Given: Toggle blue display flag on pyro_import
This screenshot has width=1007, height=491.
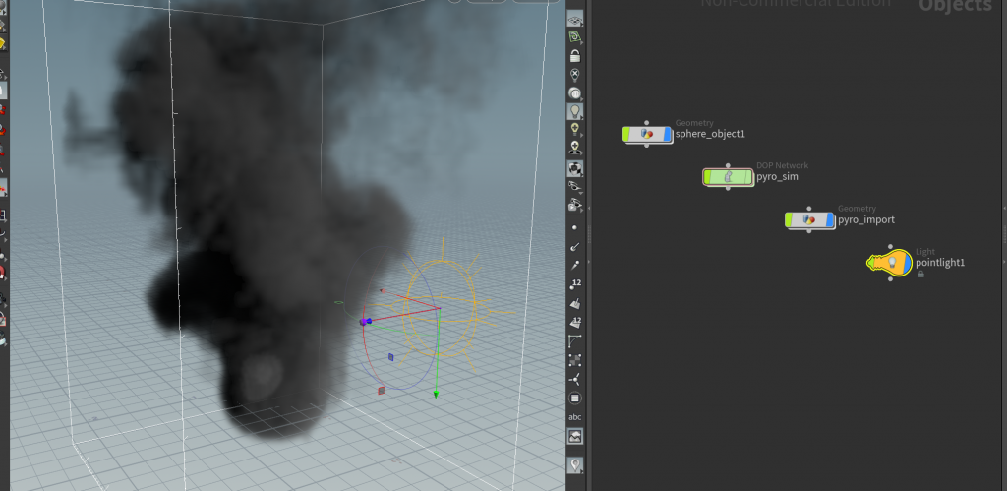Looking at the screenshot, I should [x=830, y=219].
